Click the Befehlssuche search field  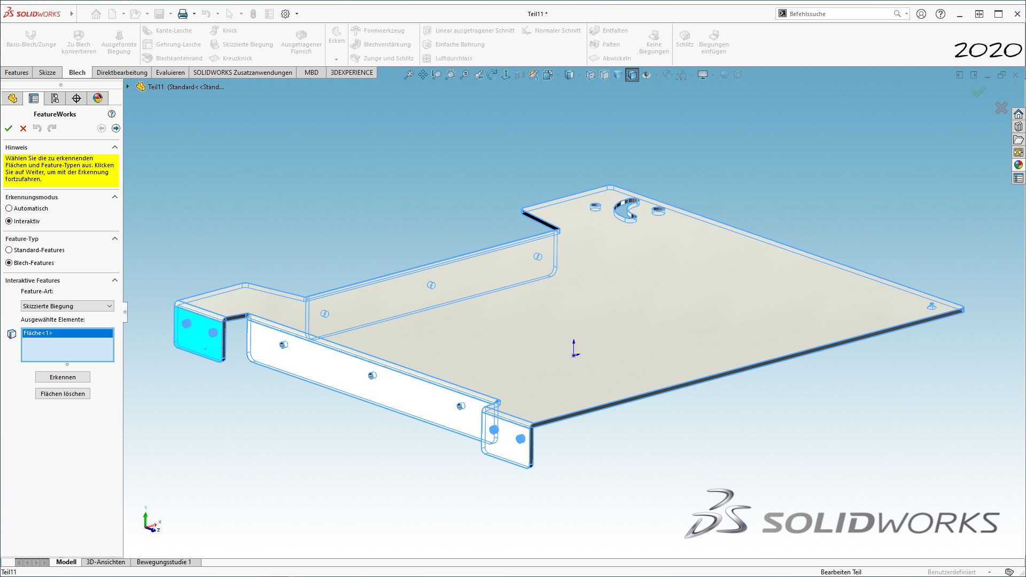tap(839, 14)
